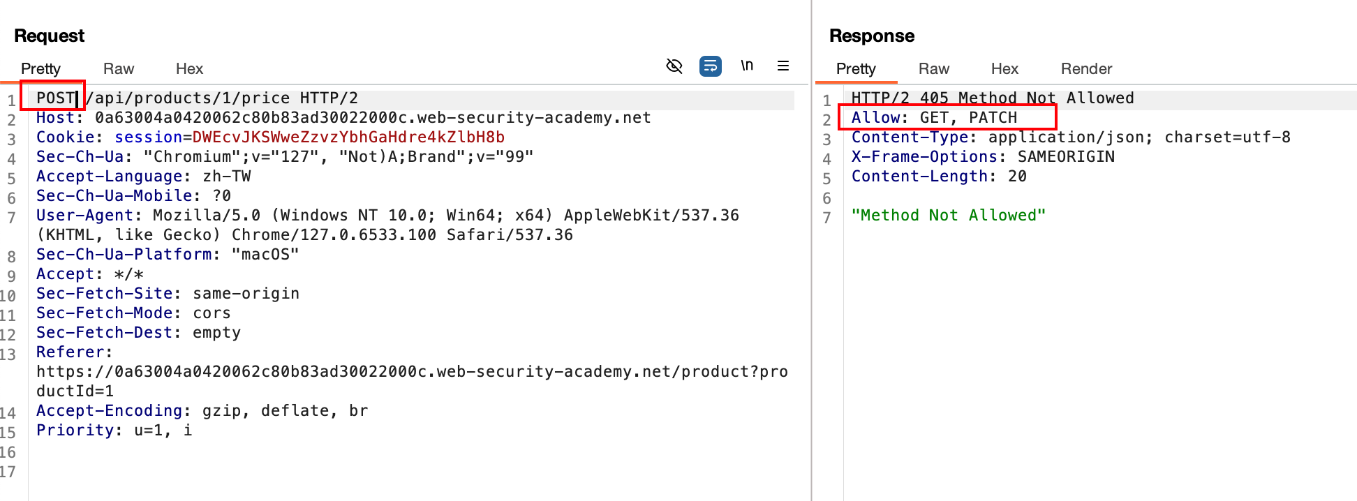Click the green "Method Not Allowed" response body
The width and height of the screenshot is (1357, 501).
click(948, 216)
